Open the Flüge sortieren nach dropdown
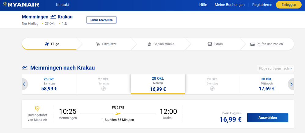This screenshot has width=305, height=133. click(x=275, y=68)
